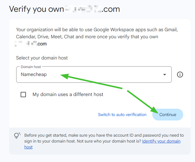The image size is (195, 162).
Task: Tick the different host checkbox
Action: tap(23, 95)
